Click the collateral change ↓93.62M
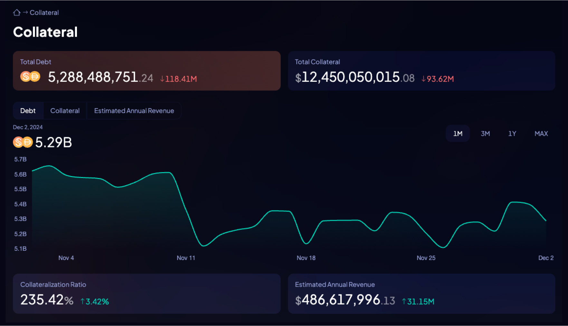The height and width of the screenshot is (326, 568). pos(438,79)
